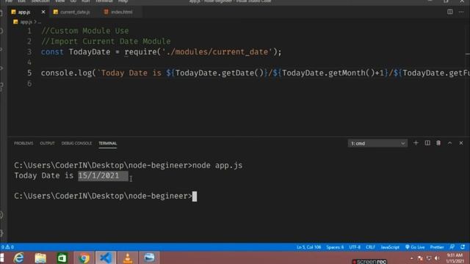
Task: Click the errors and warnings status indicator
Action: coord(7,247)
